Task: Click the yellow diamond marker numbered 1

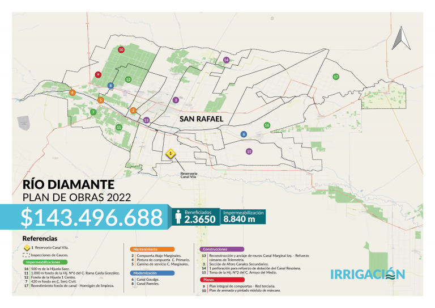Action: [169, 153]
